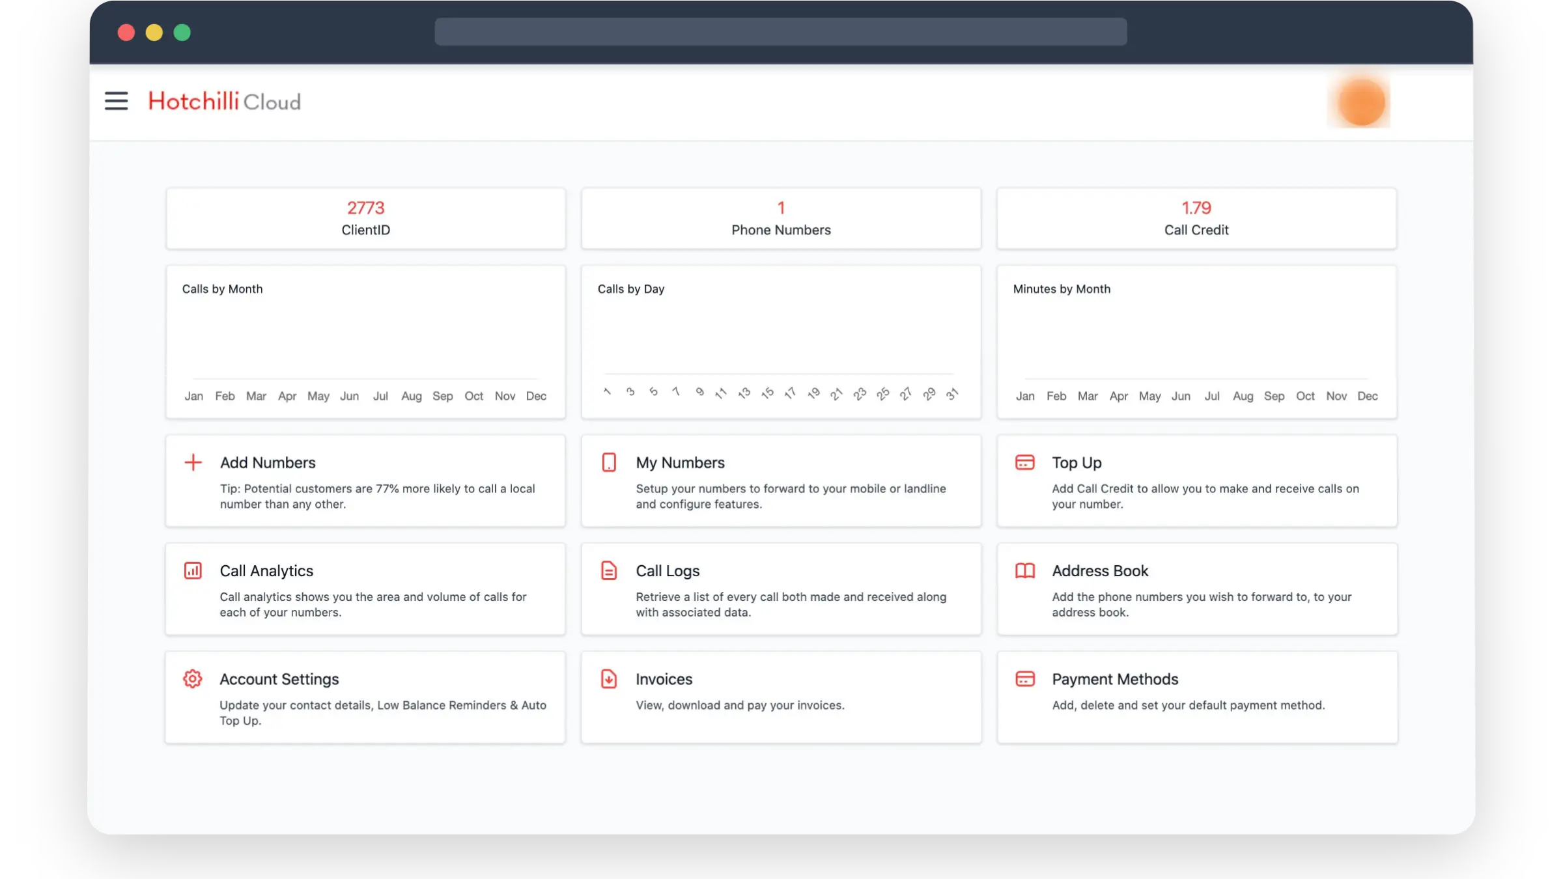Click the Minutes by Month chart title
Viewport: 1563px width, 879px height.
(1062, 289)
